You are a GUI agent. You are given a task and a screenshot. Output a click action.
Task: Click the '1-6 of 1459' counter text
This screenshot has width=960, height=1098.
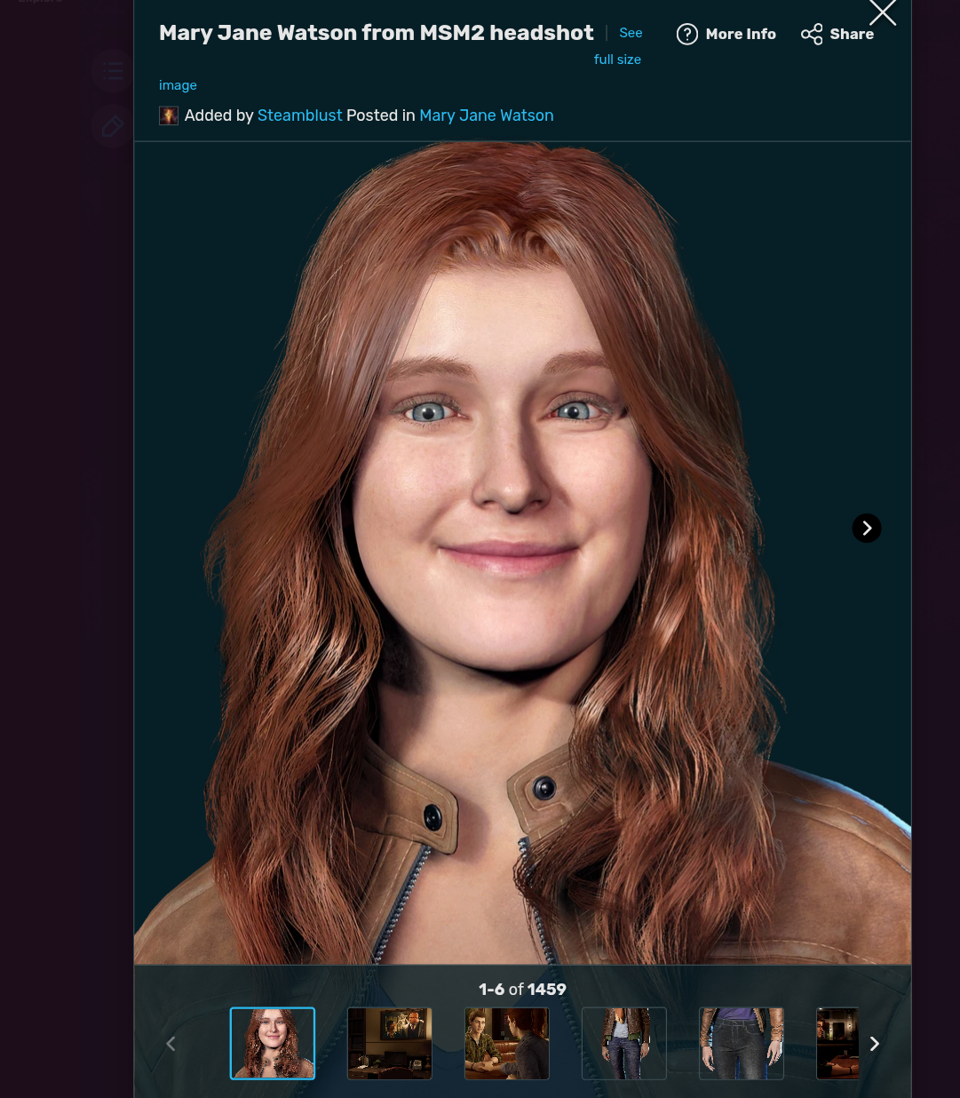click(x=522, y=990)
